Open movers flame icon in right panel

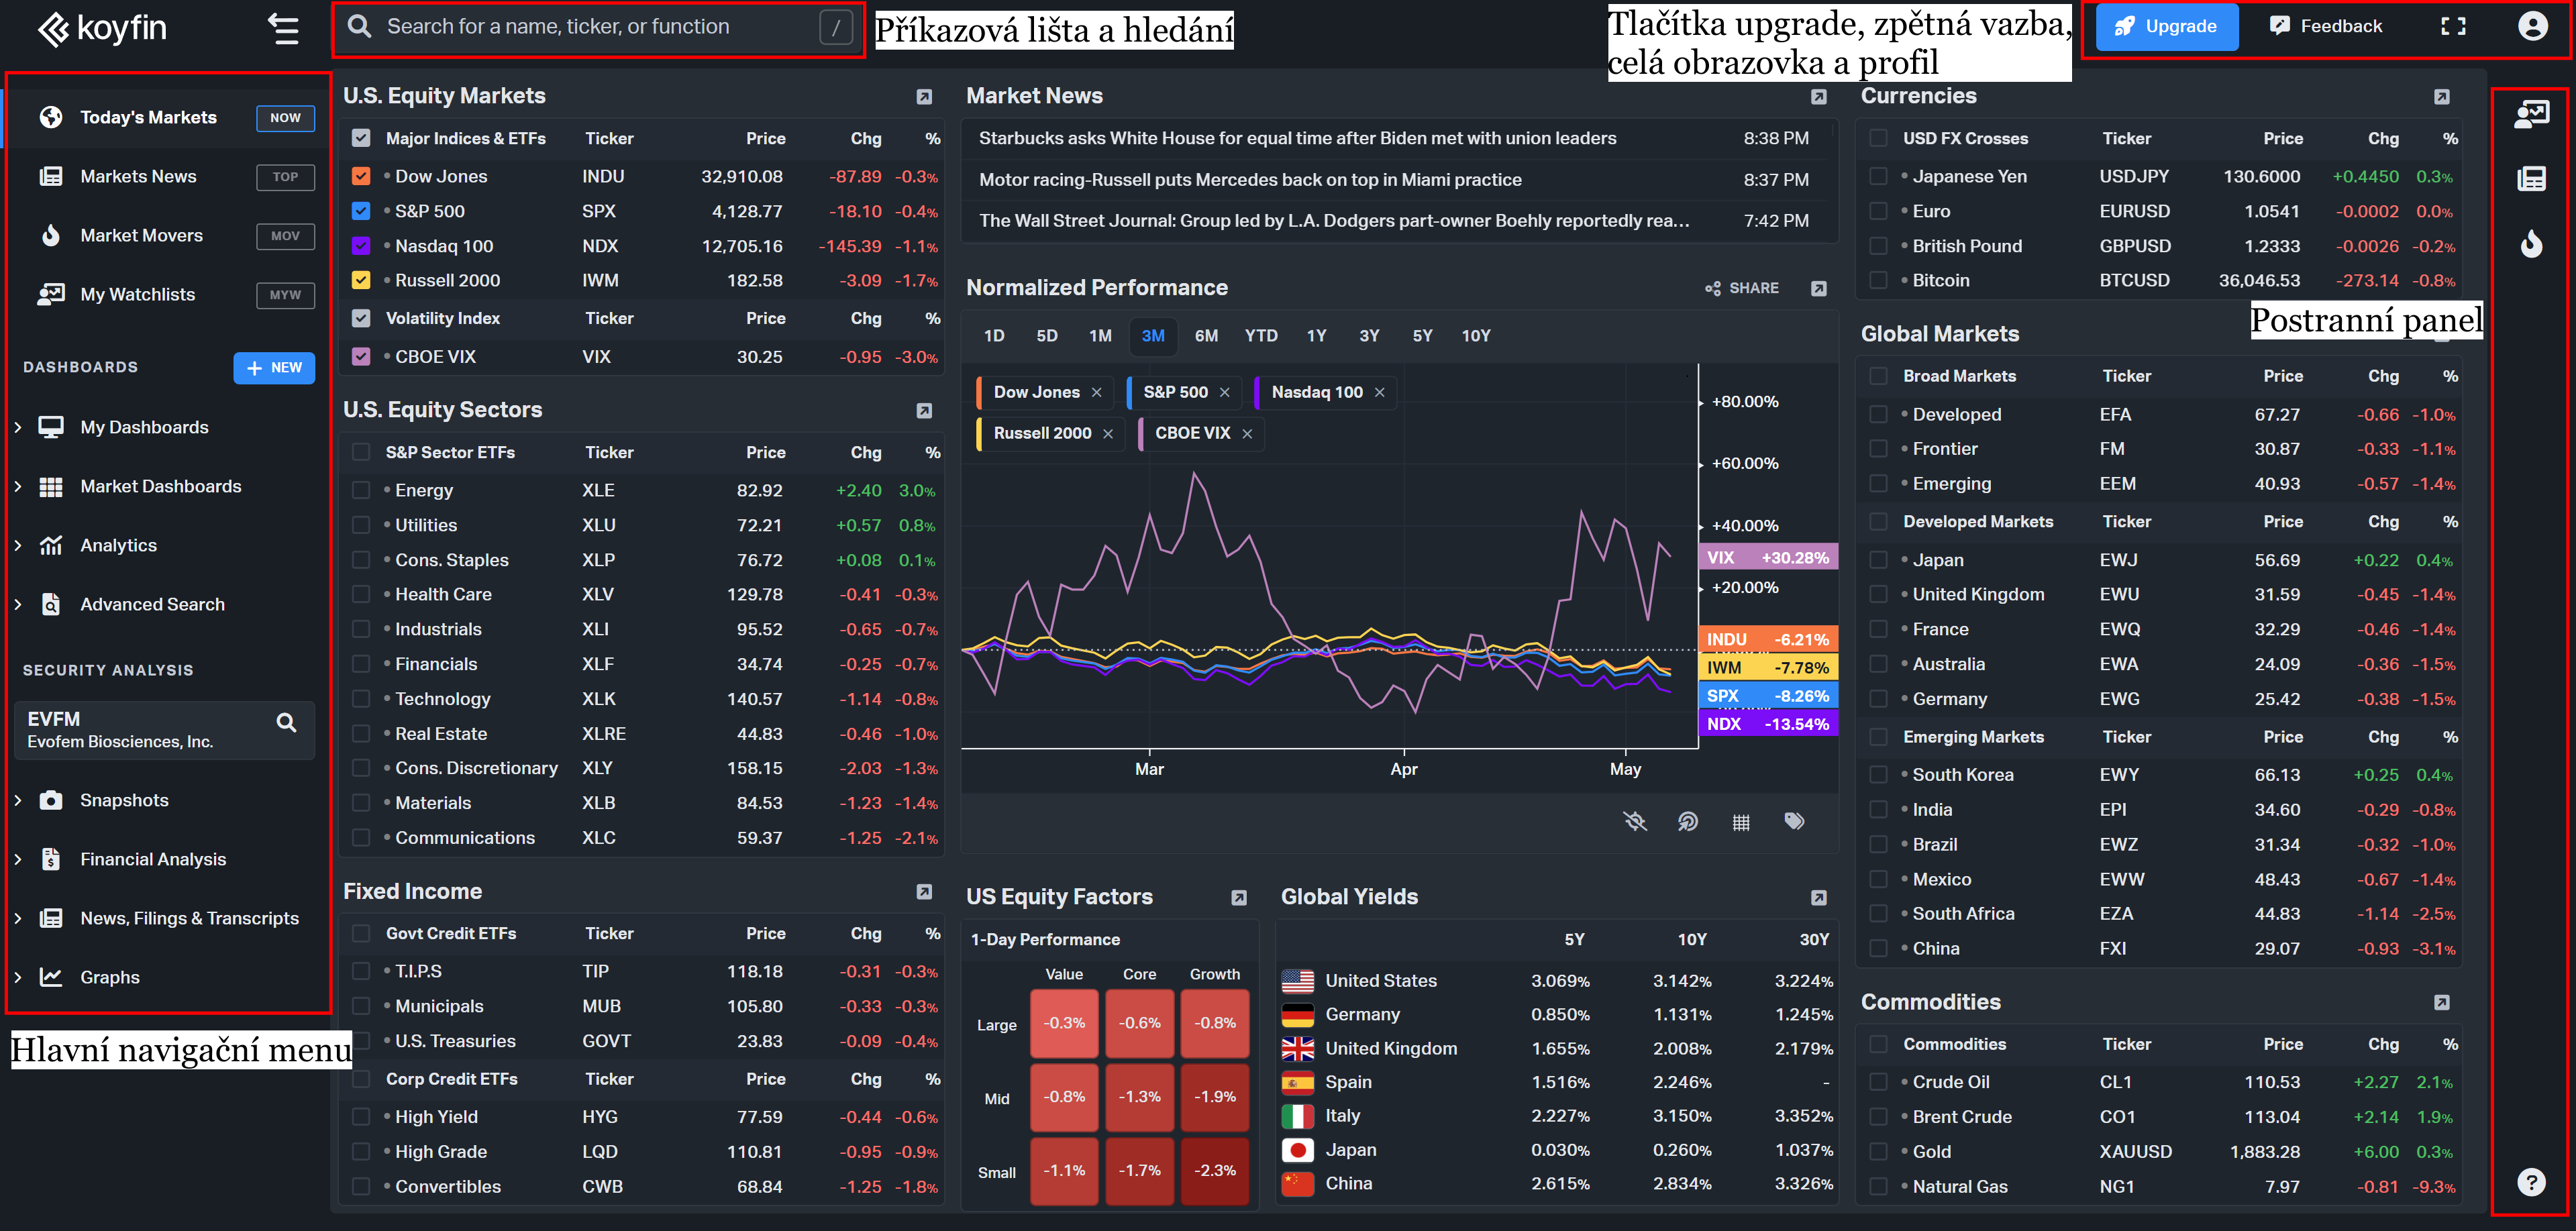tap(2531, 243)
